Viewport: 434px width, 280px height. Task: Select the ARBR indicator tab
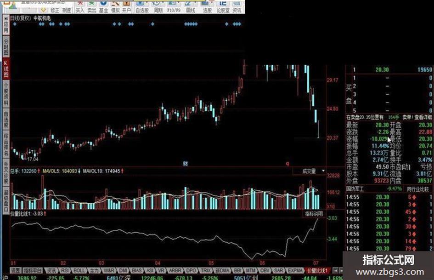[x=175, y=270]
